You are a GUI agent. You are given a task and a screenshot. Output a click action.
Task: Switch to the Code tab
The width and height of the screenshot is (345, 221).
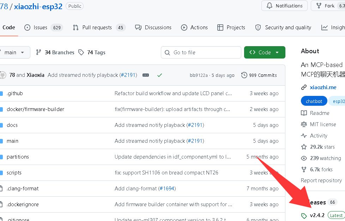pos(9,27)
